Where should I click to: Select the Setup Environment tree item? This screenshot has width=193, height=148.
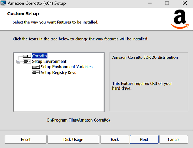(49, 61)
